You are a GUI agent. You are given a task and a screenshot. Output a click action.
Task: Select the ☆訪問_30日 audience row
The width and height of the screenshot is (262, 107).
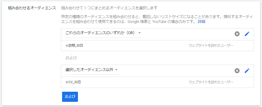(158, 46)
